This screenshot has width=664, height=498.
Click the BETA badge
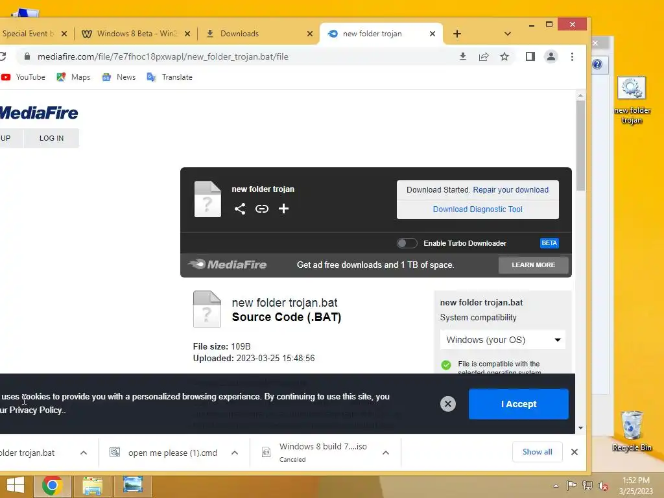[x=549, y=243]
